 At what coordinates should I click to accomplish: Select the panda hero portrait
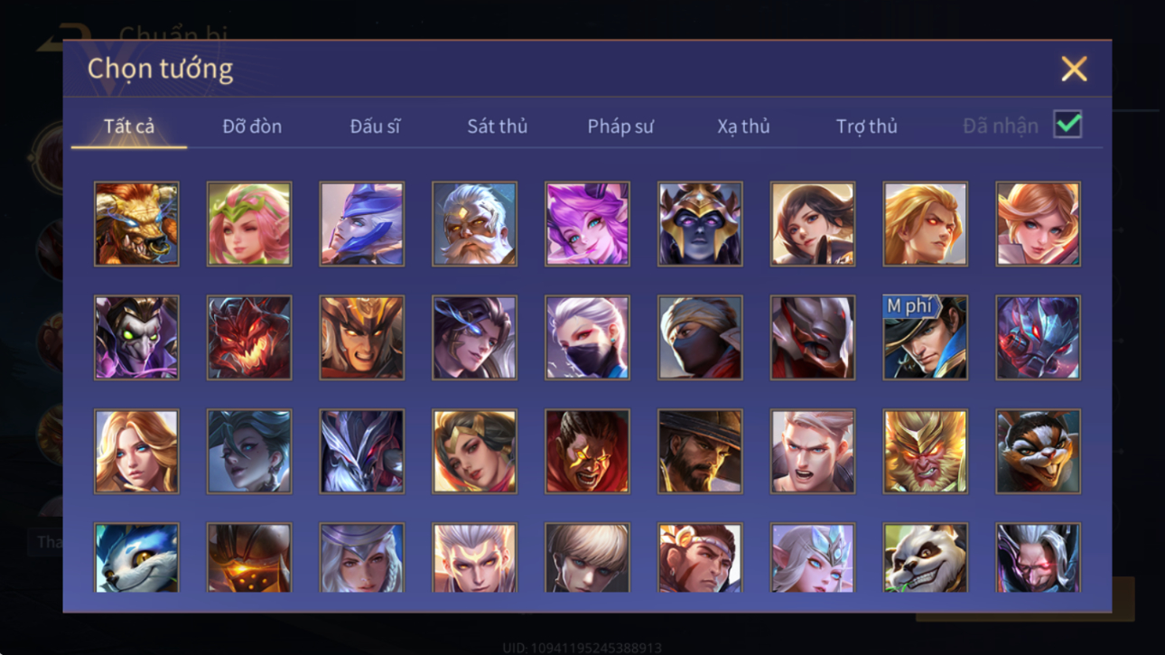tap(925, 557)
